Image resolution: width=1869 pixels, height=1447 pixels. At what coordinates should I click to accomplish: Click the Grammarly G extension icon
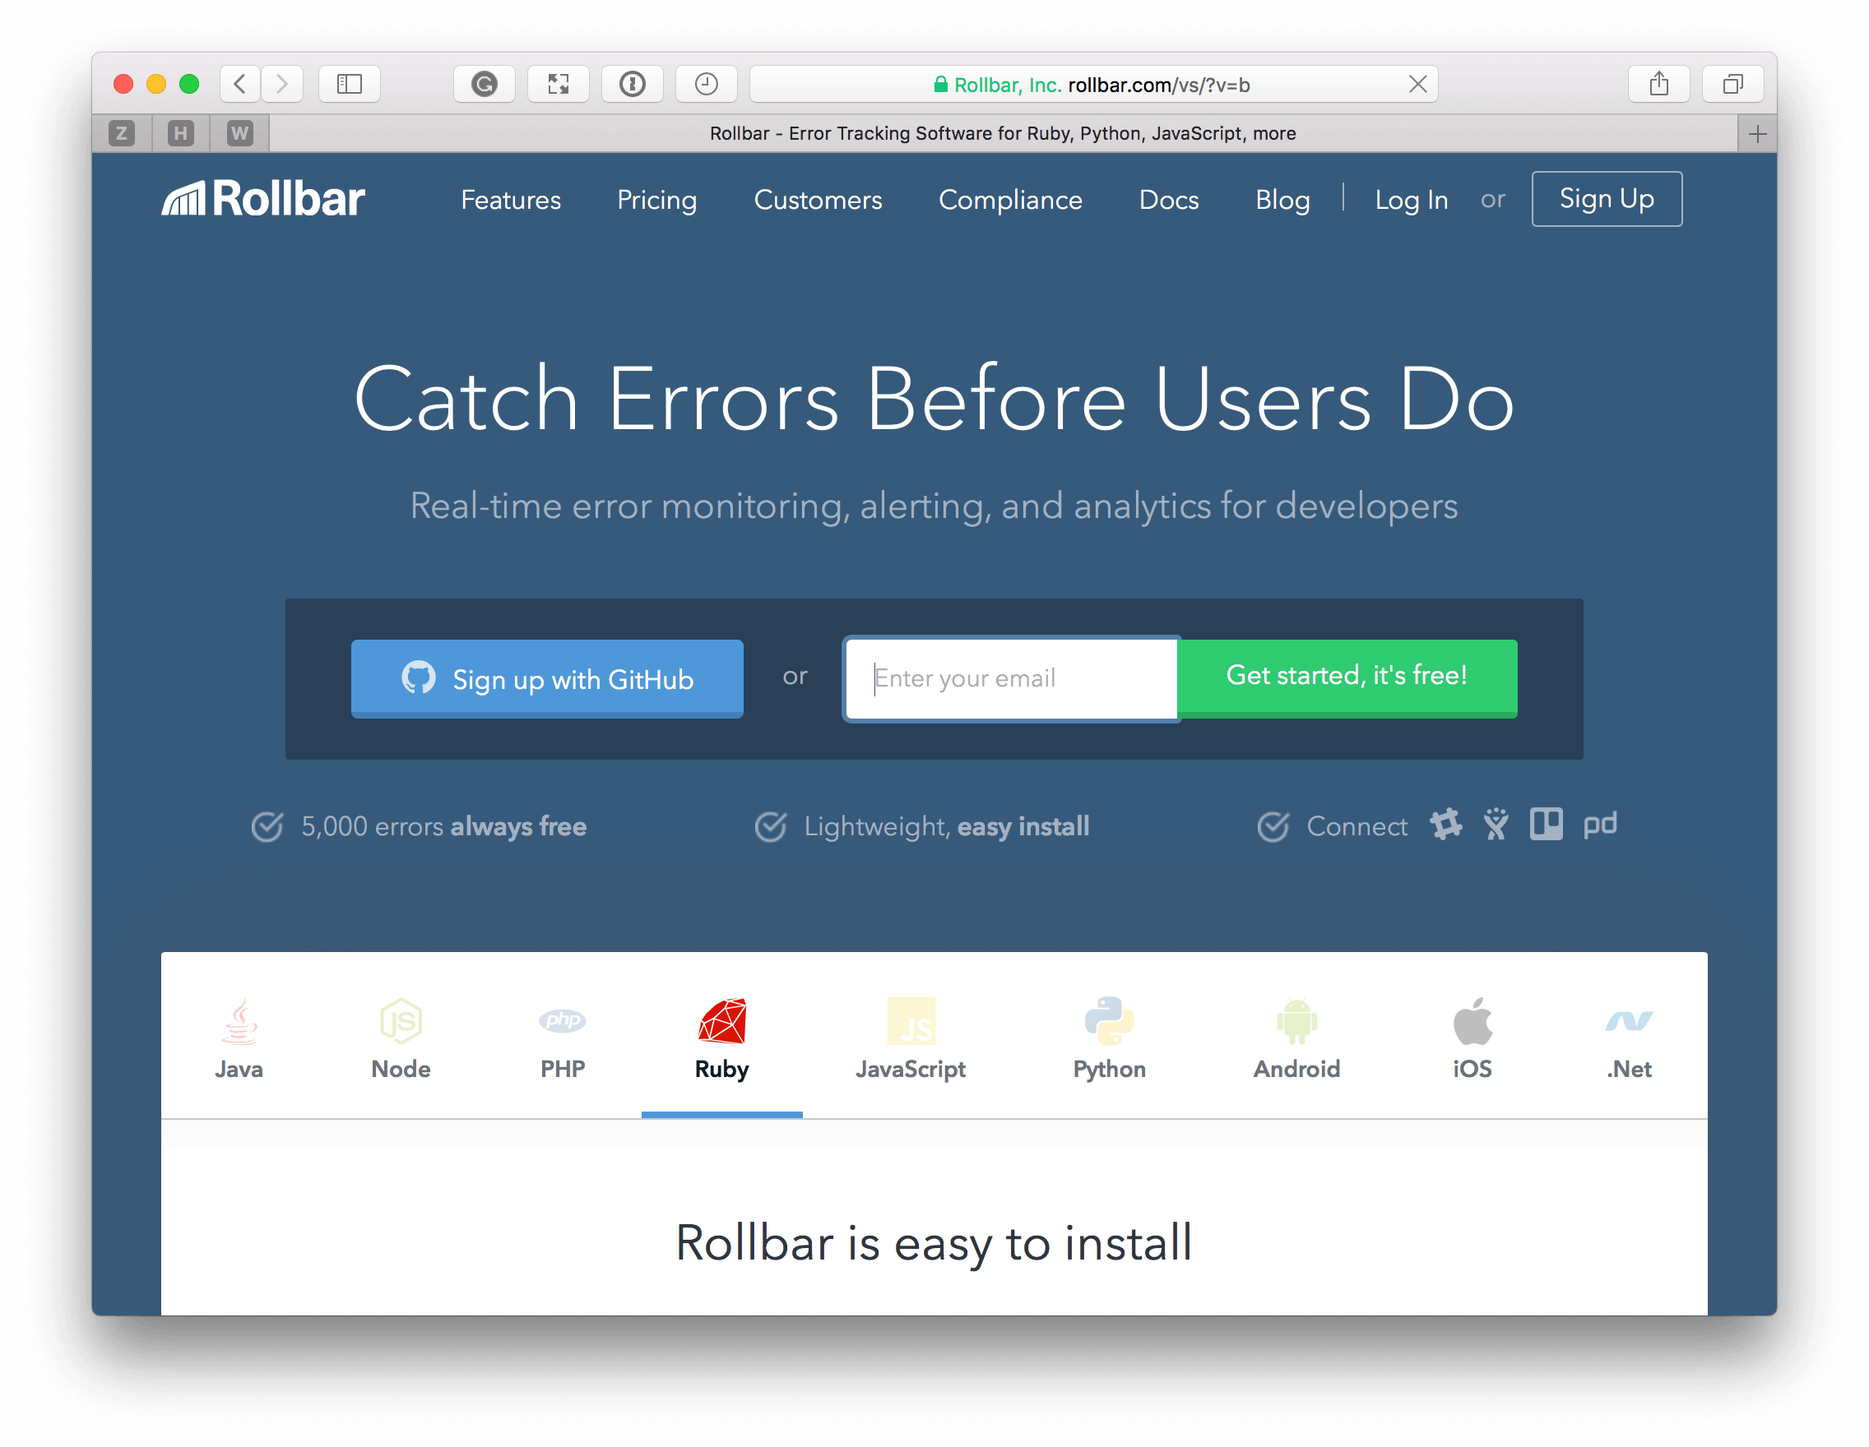[485, 84]
